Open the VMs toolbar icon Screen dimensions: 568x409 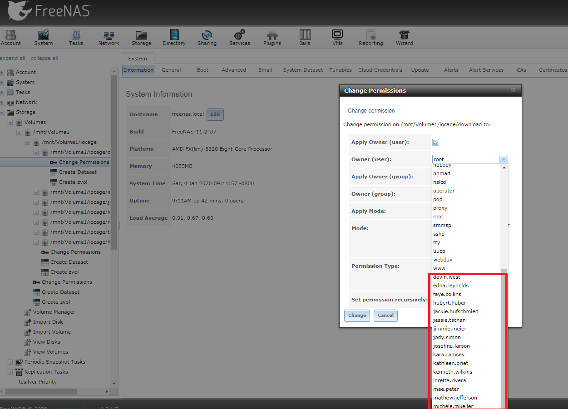[337, 38]
